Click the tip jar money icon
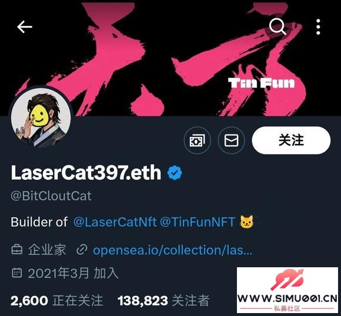The height and width of the screenshot is (316, 341). (197, 140)
